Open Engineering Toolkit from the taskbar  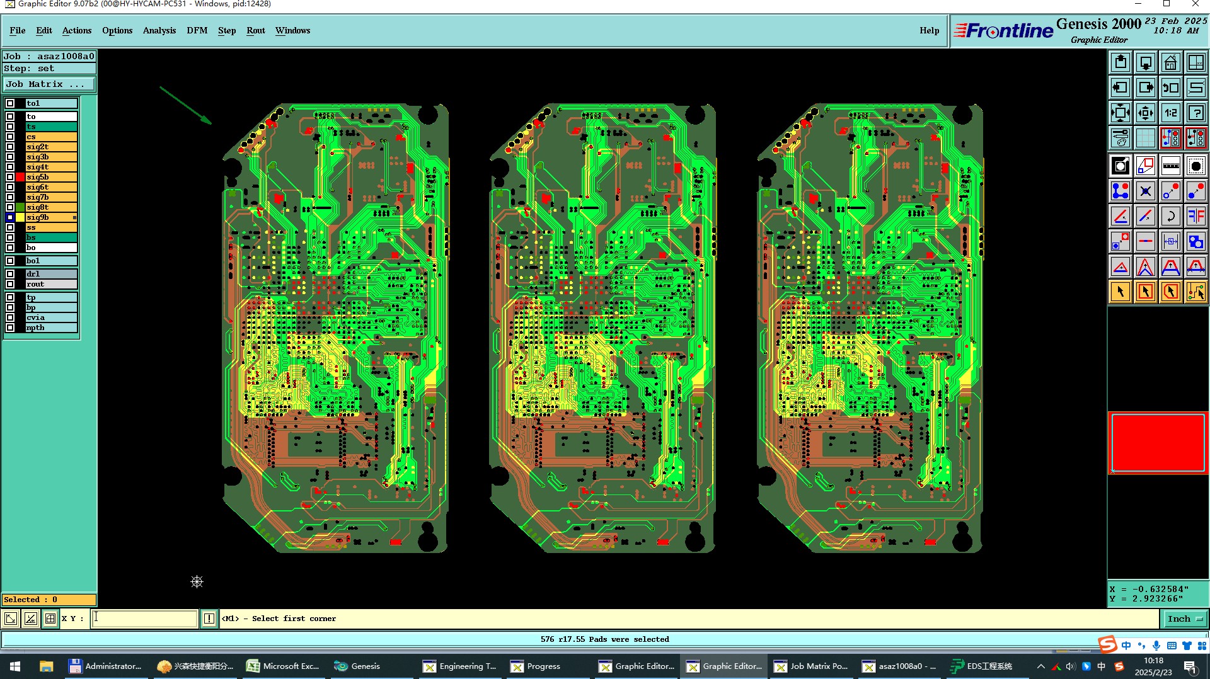460,666
